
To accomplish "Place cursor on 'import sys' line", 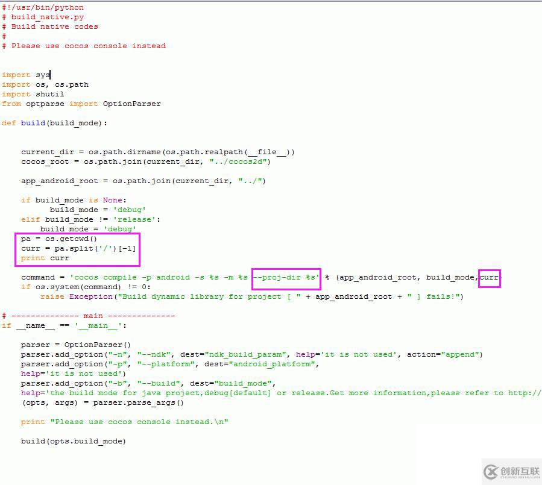I will click(x=26, y=75).
